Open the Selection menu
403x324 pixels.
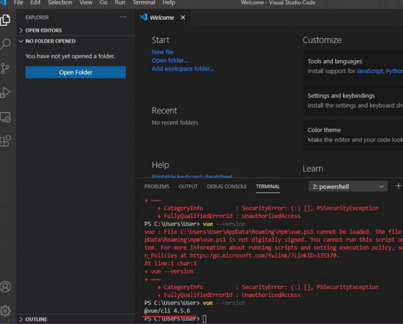coord(60,3)
